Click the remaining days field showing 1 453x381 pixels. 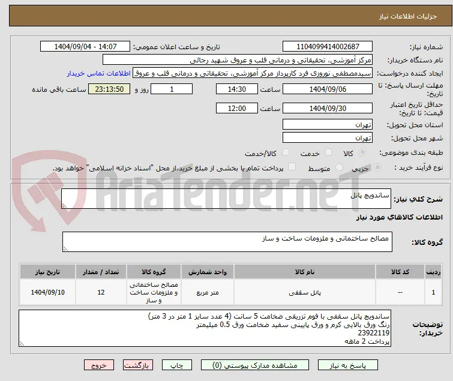click(x=172, y=89)
